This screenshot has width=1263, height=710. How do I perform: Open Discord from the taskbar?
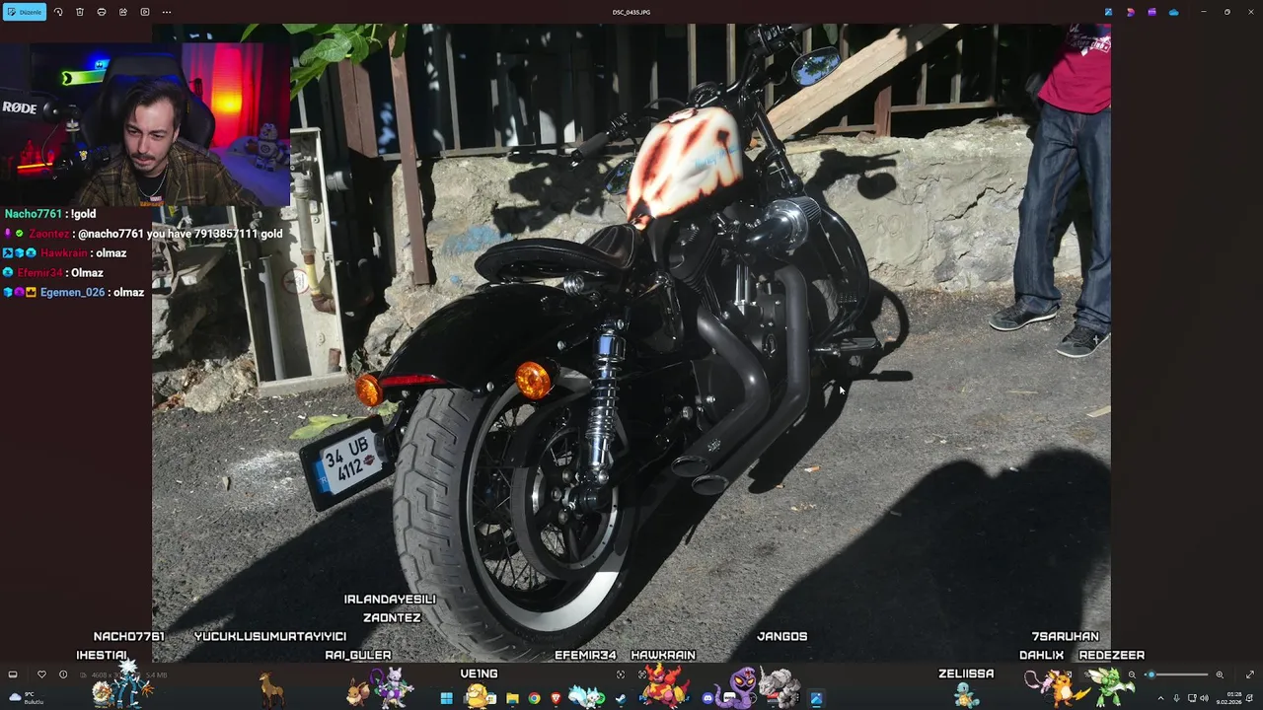pos(707,698)
